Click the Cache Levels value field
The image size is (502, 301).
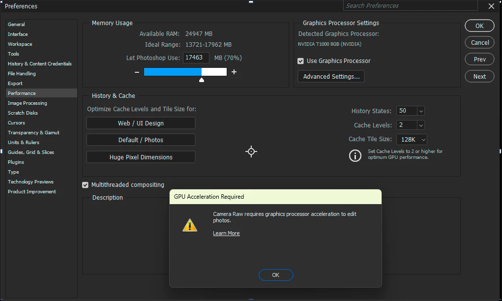point(407,125)
